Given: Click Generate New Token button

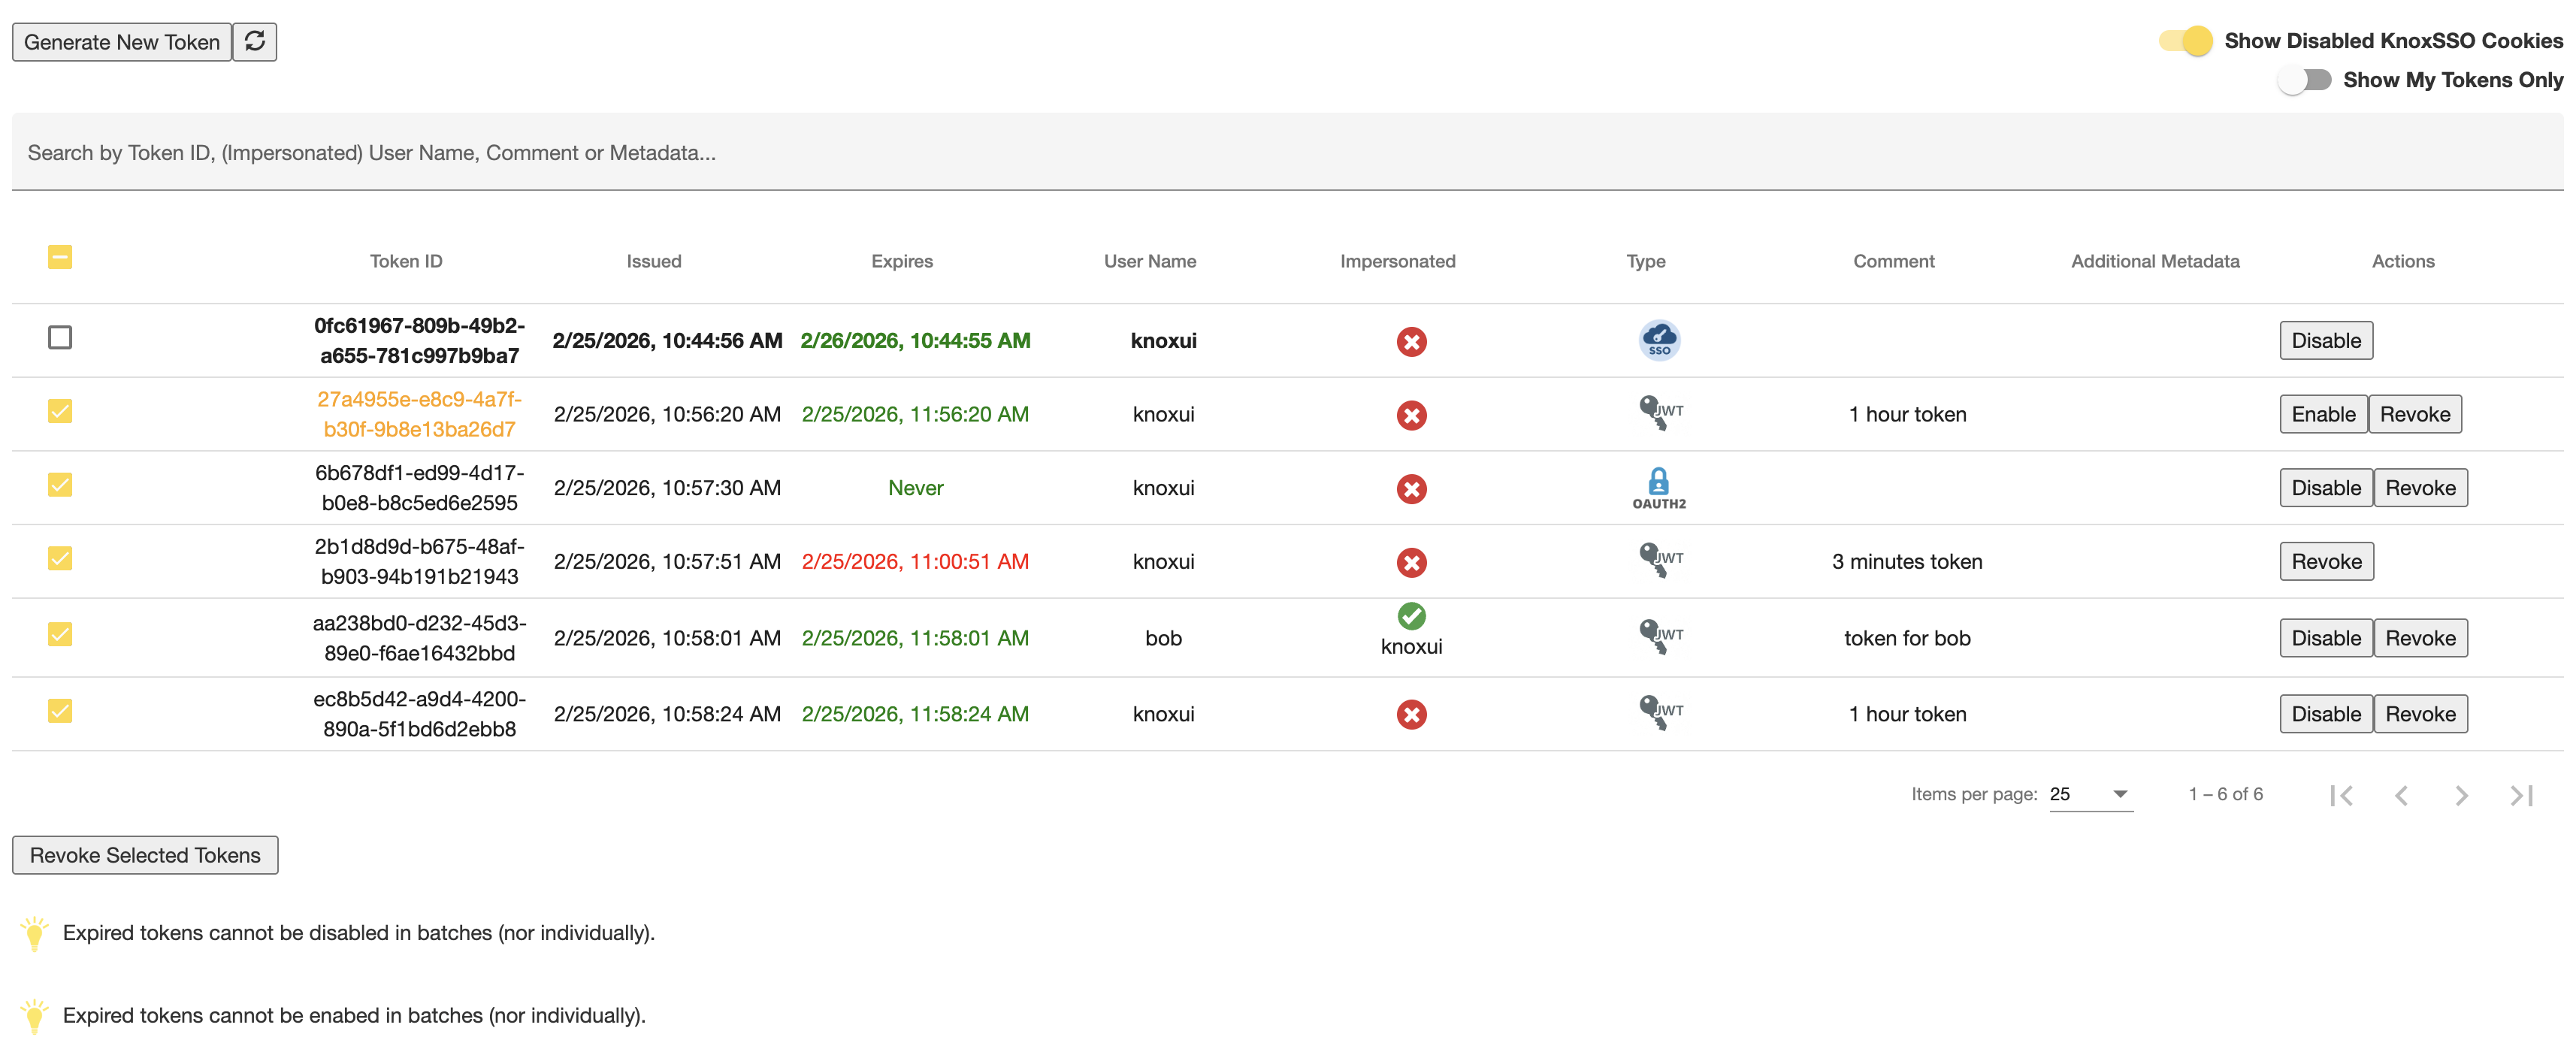Looking at the screenshot, I should pyautogui.click(x=122, y=42).
